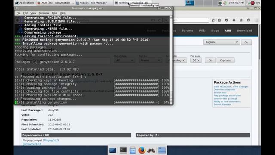Open the terminal Help menu
This screenshot has height=155, width=275.
click(63, 13)
